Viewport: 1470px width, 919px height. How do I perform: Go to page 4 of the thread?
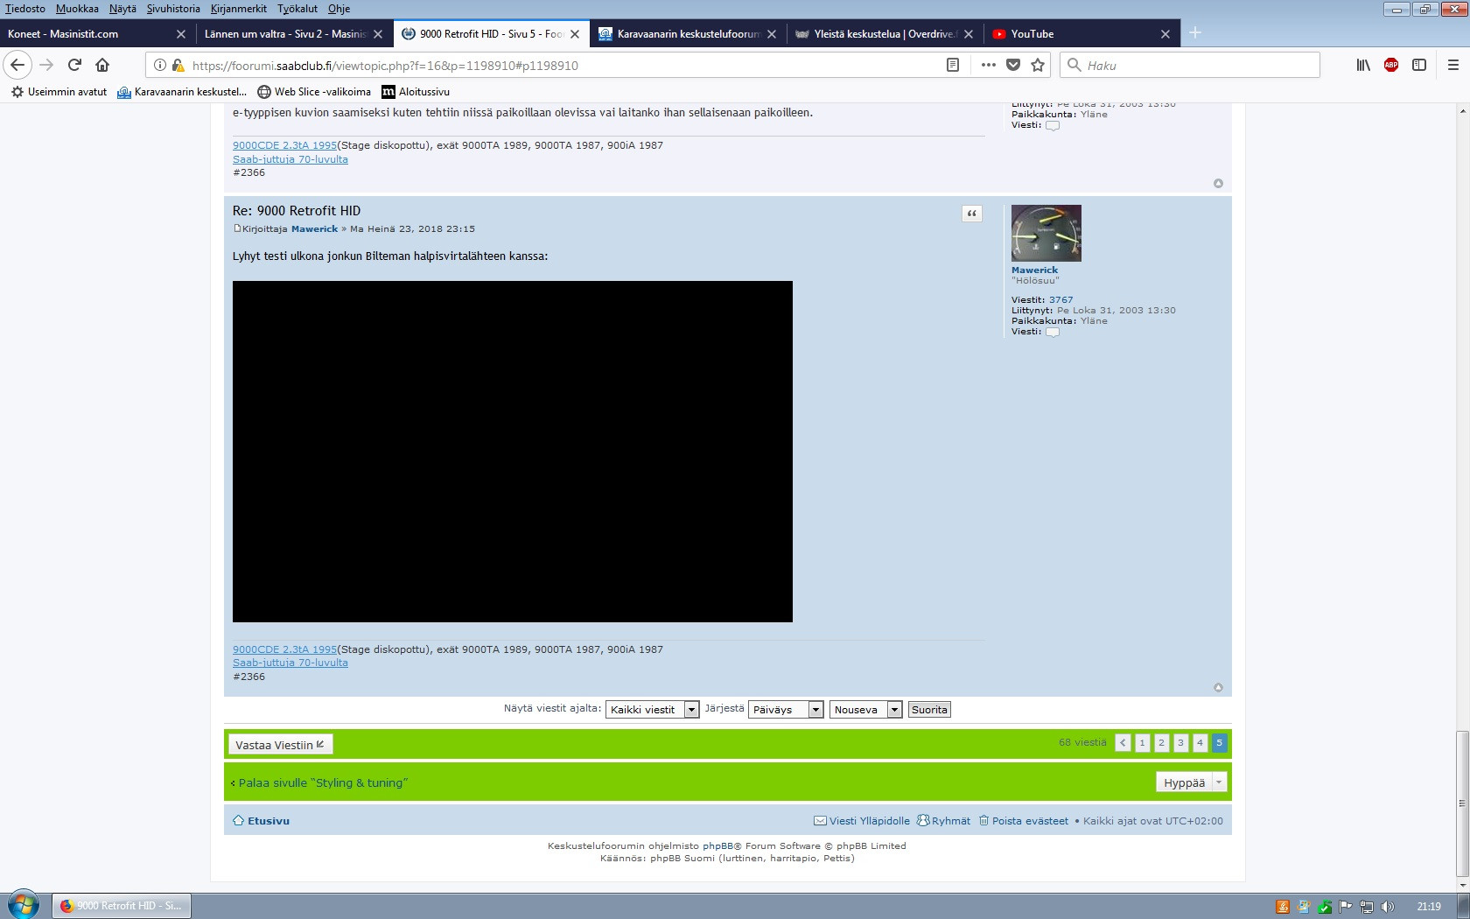[x=1200, y=743]
